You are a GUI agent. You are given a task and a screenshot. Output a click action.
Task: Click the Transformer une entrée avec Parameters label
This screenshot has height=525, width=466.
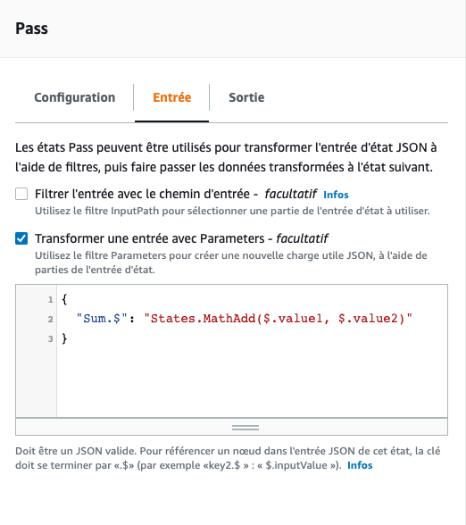tap(182, 238)
